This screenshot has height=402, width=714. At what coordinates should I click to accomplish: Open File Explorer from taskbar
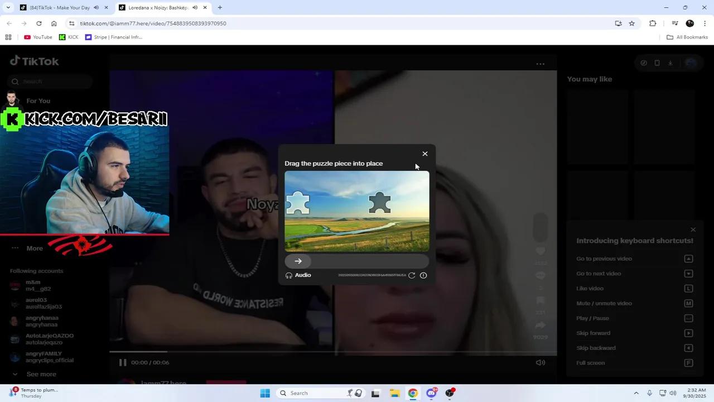pyautogui.click(x=394, y=393)
